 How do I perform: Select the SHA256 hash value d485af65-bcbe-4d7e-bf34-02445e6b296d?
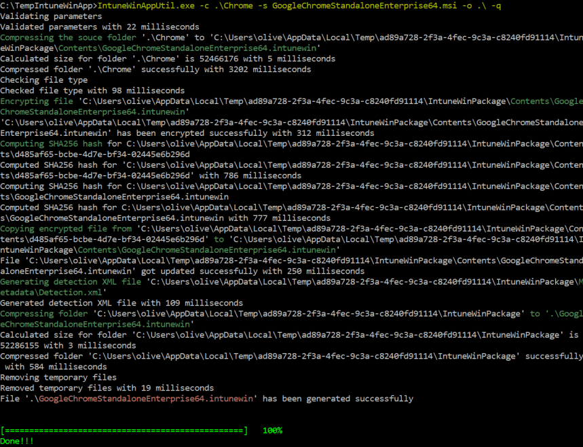[102, 154]
